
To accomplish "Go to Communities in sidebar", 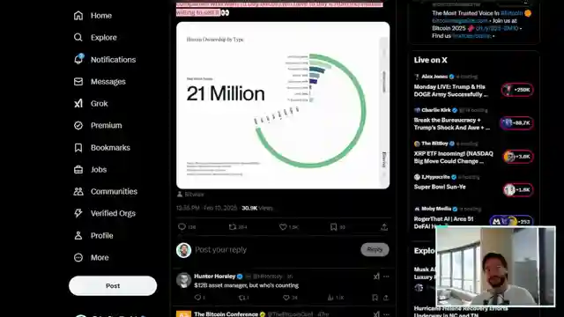I will click(x=106, y=192).
